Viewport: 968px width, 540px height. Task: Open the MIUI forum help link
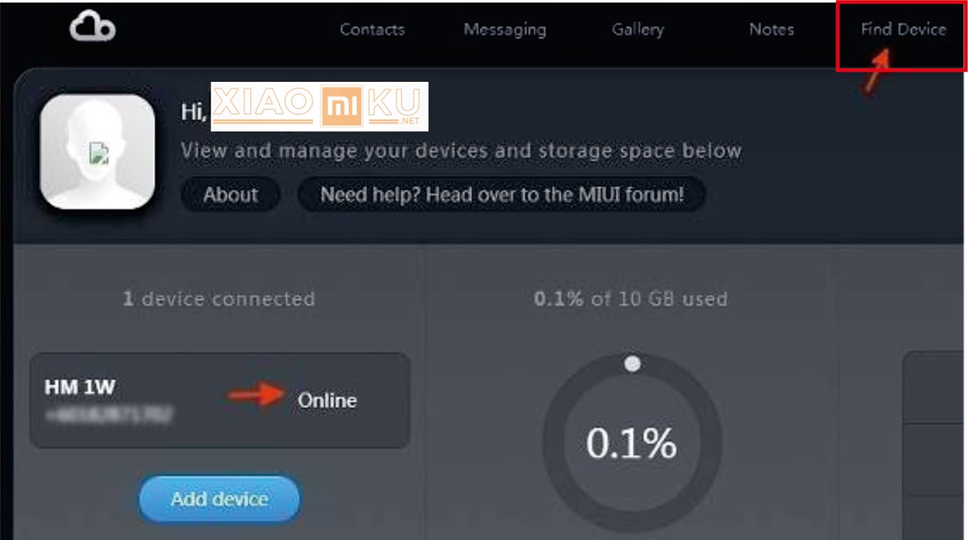502,194
